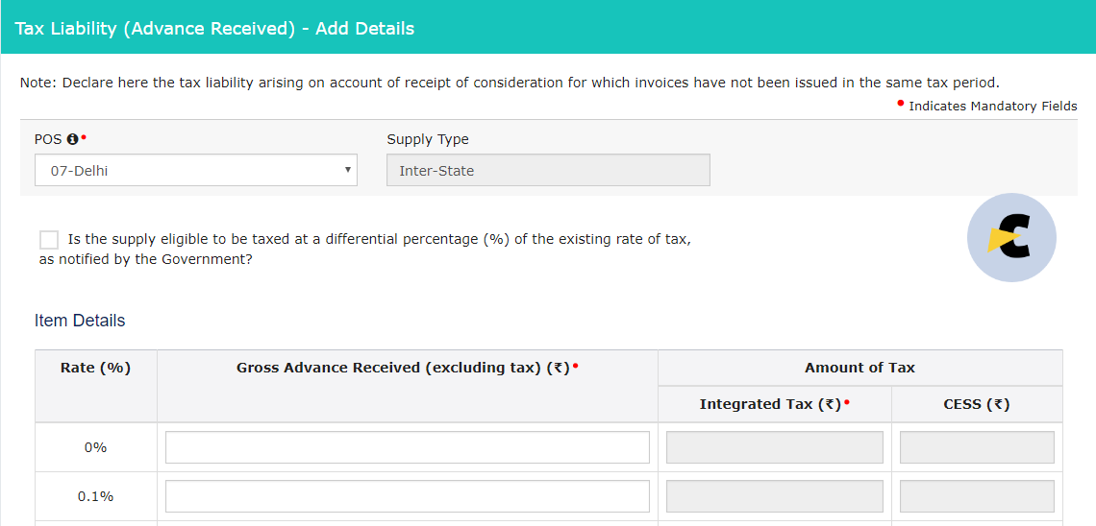Click the Tax Liability (Advance Received) title bar
The image size is (1096, 526).
[548, 27]
